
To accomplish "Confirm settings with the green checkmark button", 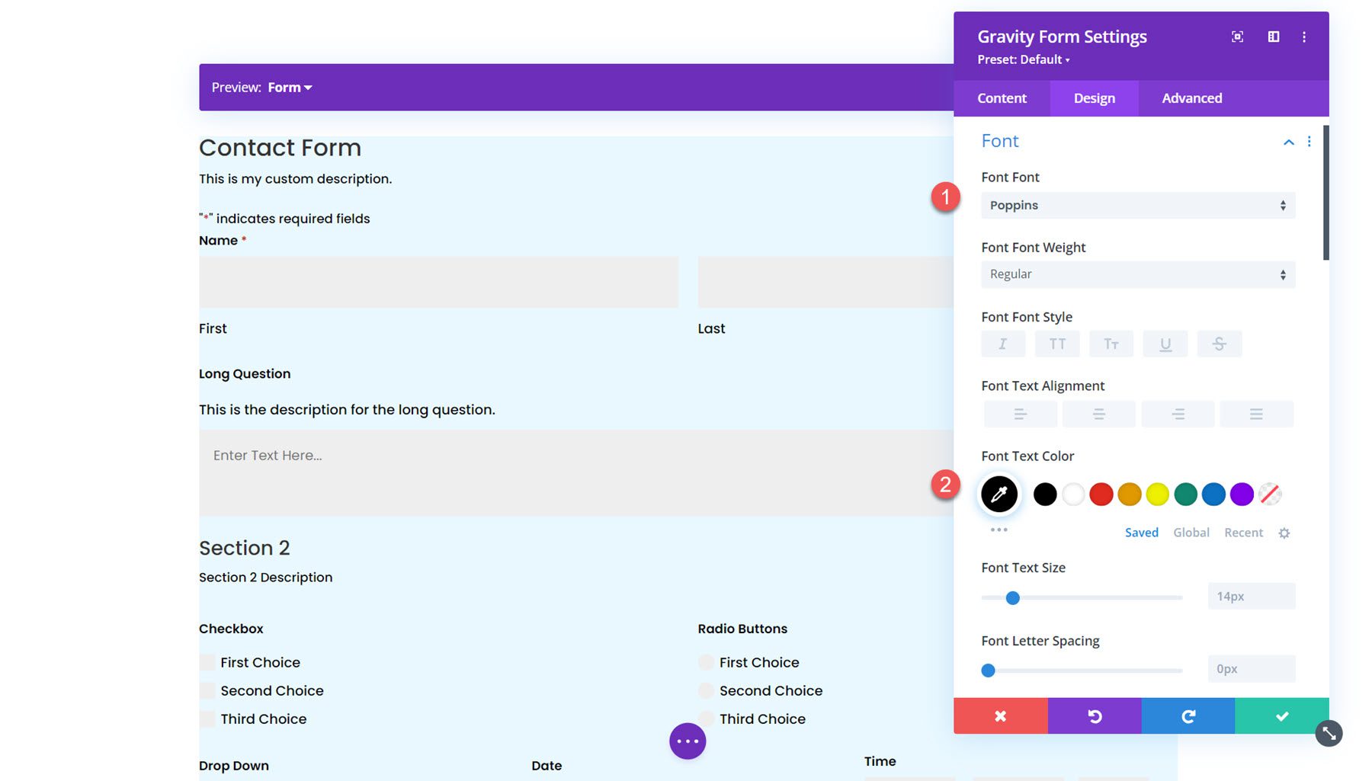I will pyautogui.click(x=1281, y=715).
